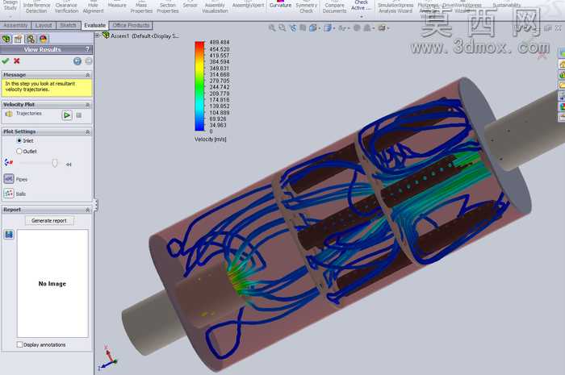The width and height of the screenshot is (565, 375).
Task: Collapse the Message section
Action: click(87, 75)
